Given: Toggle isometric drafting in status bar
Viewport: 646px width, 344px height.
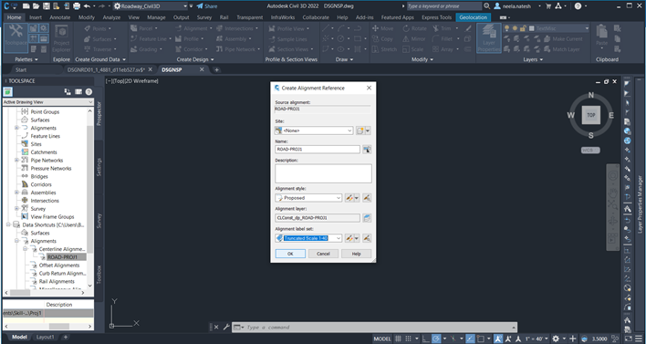Looking at the screenshot, I should (x=454, y=339).
